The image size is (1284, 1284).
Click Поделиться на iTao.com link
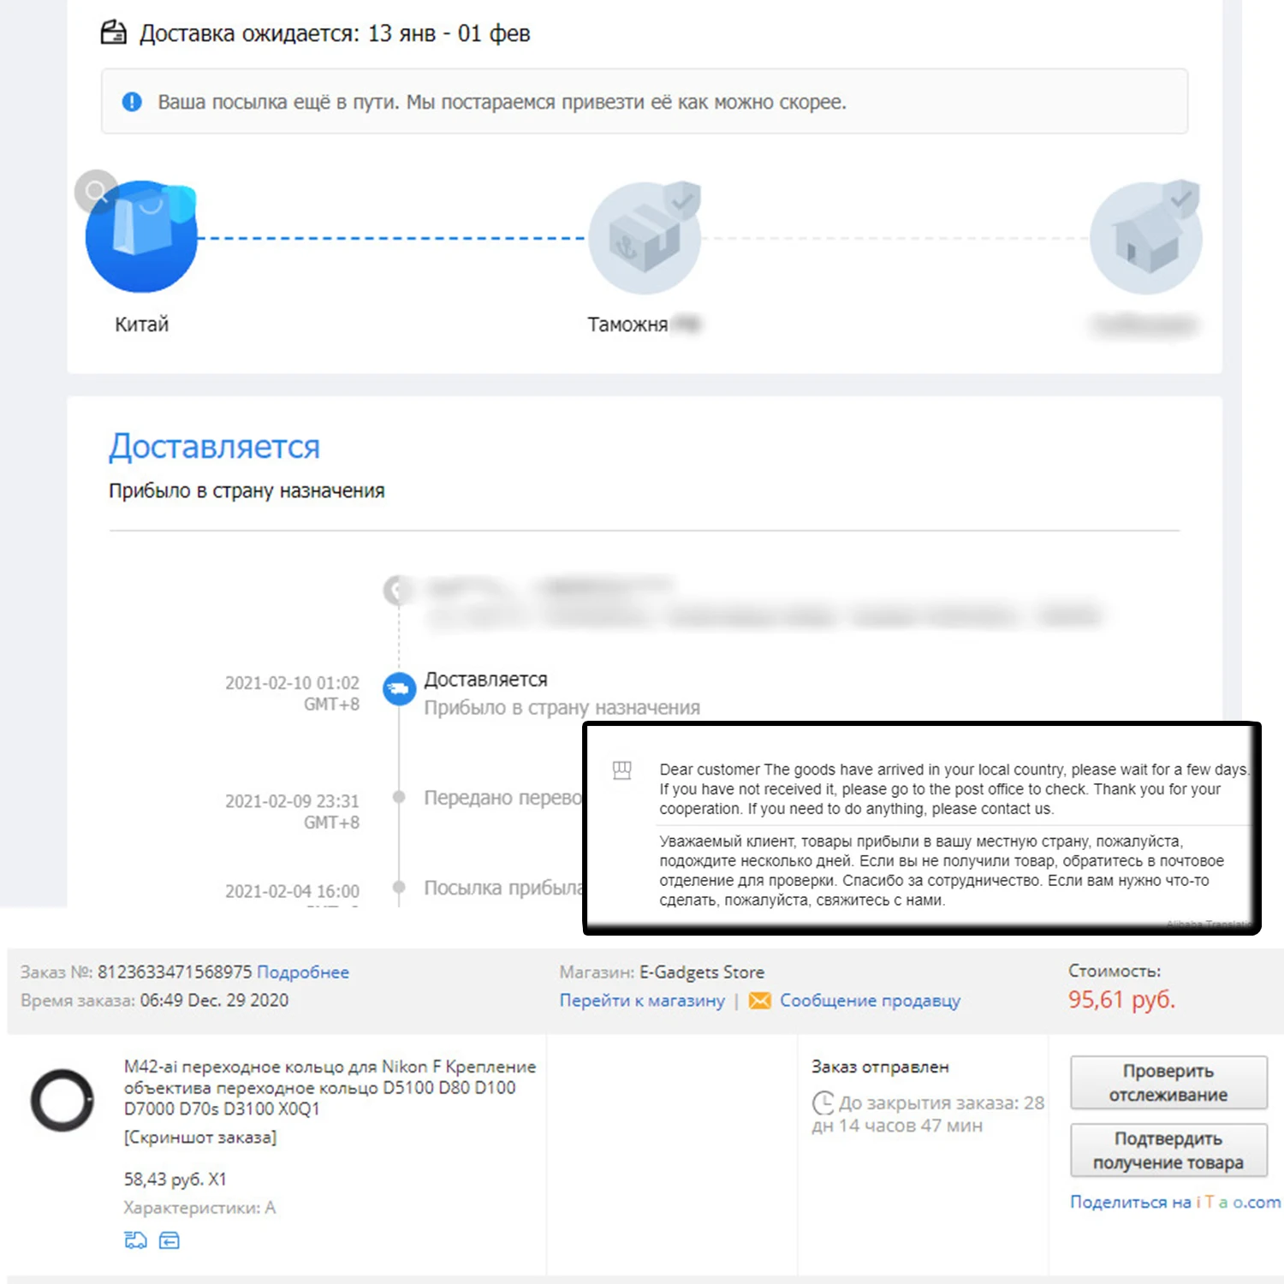pyautogui.click(x=1175, y=1202)
